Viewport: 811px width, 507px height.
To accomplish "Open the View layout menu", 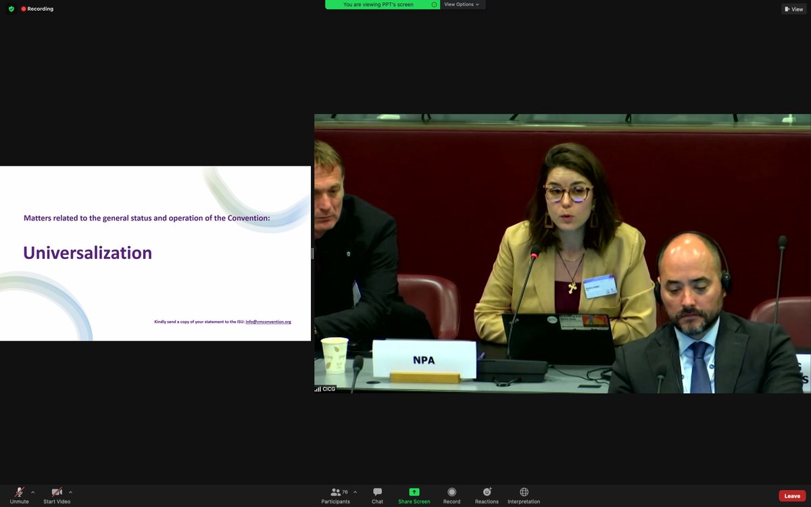I will [794, 9].
